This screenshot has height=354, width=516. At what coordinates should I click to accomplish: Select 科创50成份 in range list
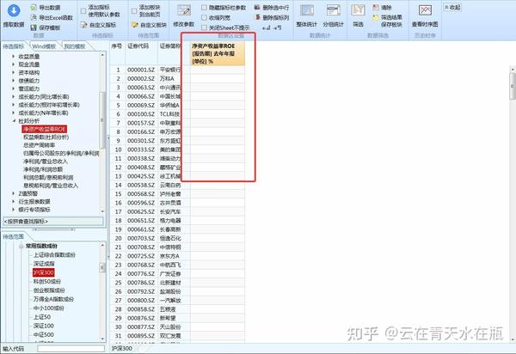(47, 281)
